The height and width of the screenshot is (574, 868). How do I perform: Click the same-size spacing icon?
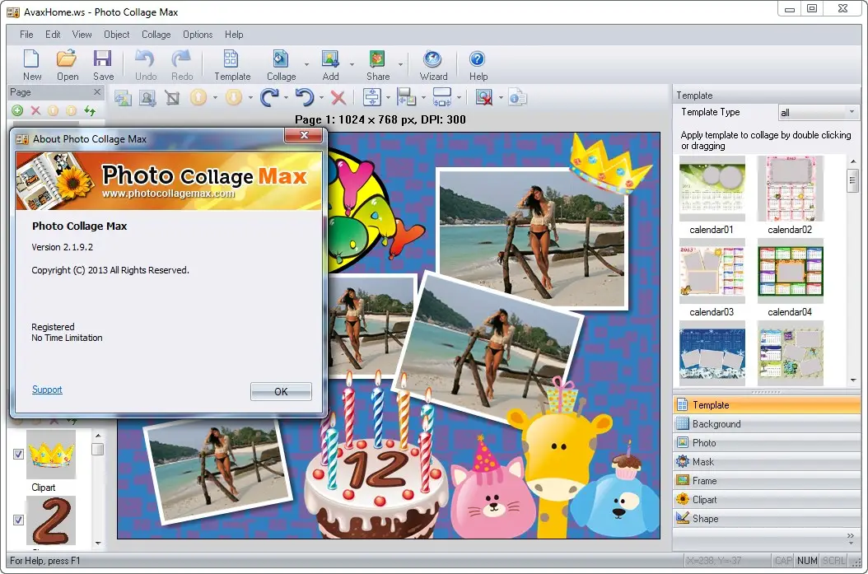[441, 97]
